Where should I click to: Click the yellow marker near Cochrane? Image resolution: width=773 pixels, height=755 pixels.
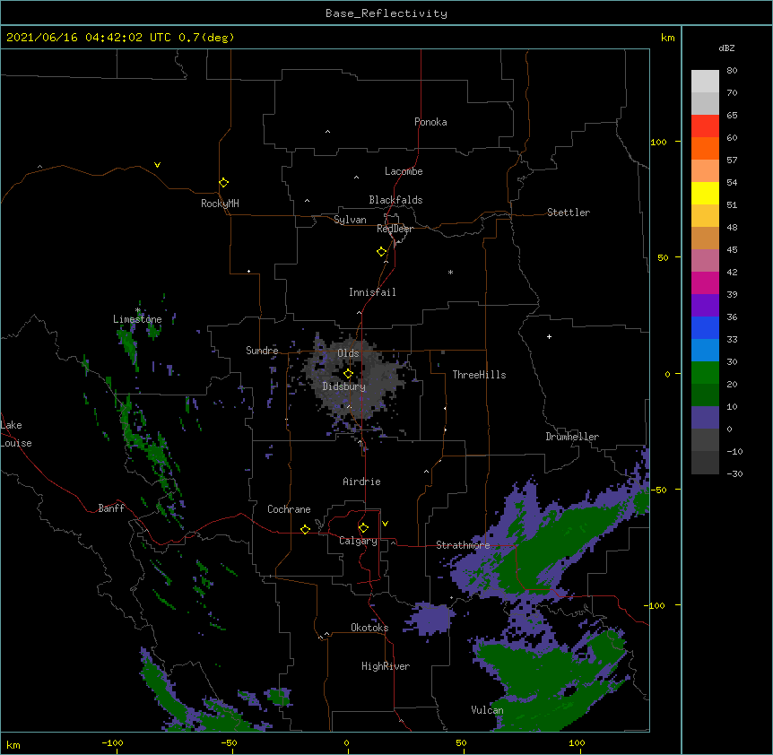coord(305,529)
